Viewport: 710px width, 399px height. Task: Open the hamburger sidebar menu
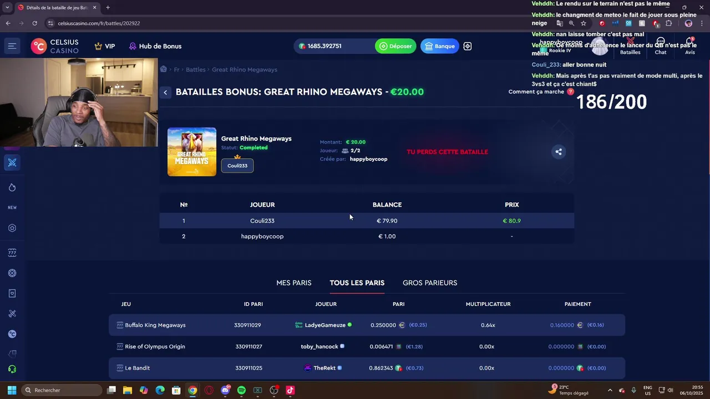coord(12,46)
